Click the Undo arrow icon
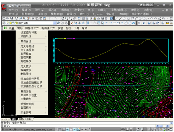 click(x=50, y=18)
